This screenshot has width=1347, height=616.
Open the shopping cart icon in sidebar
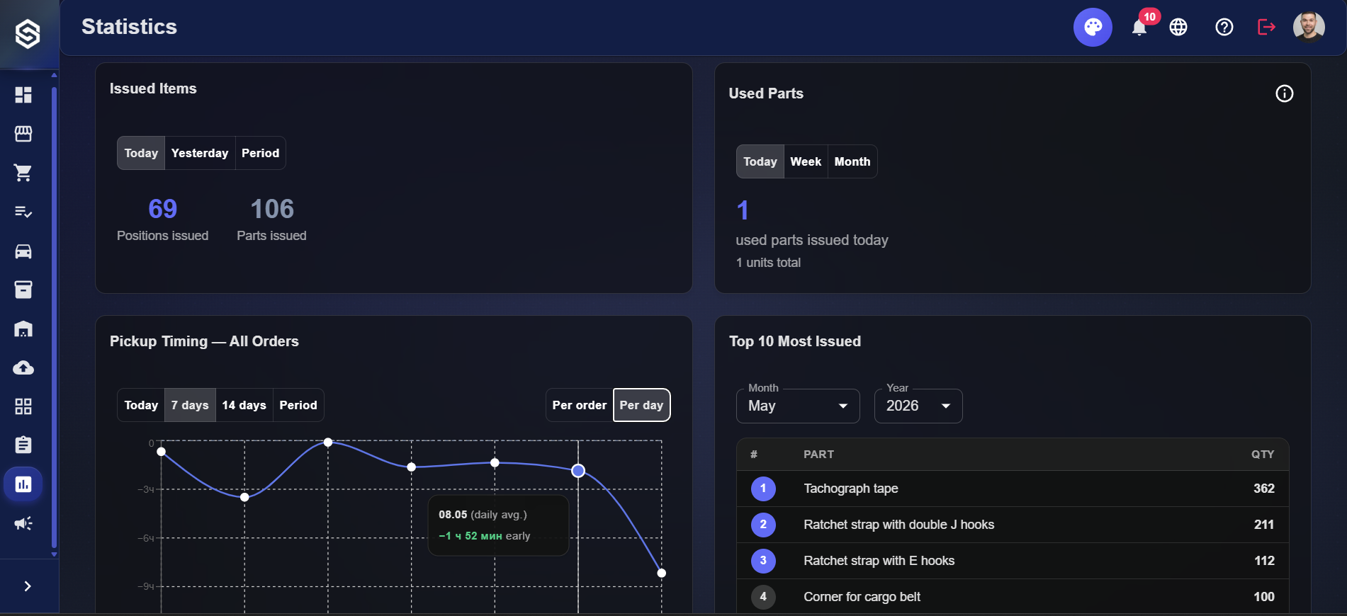(23, 173)
